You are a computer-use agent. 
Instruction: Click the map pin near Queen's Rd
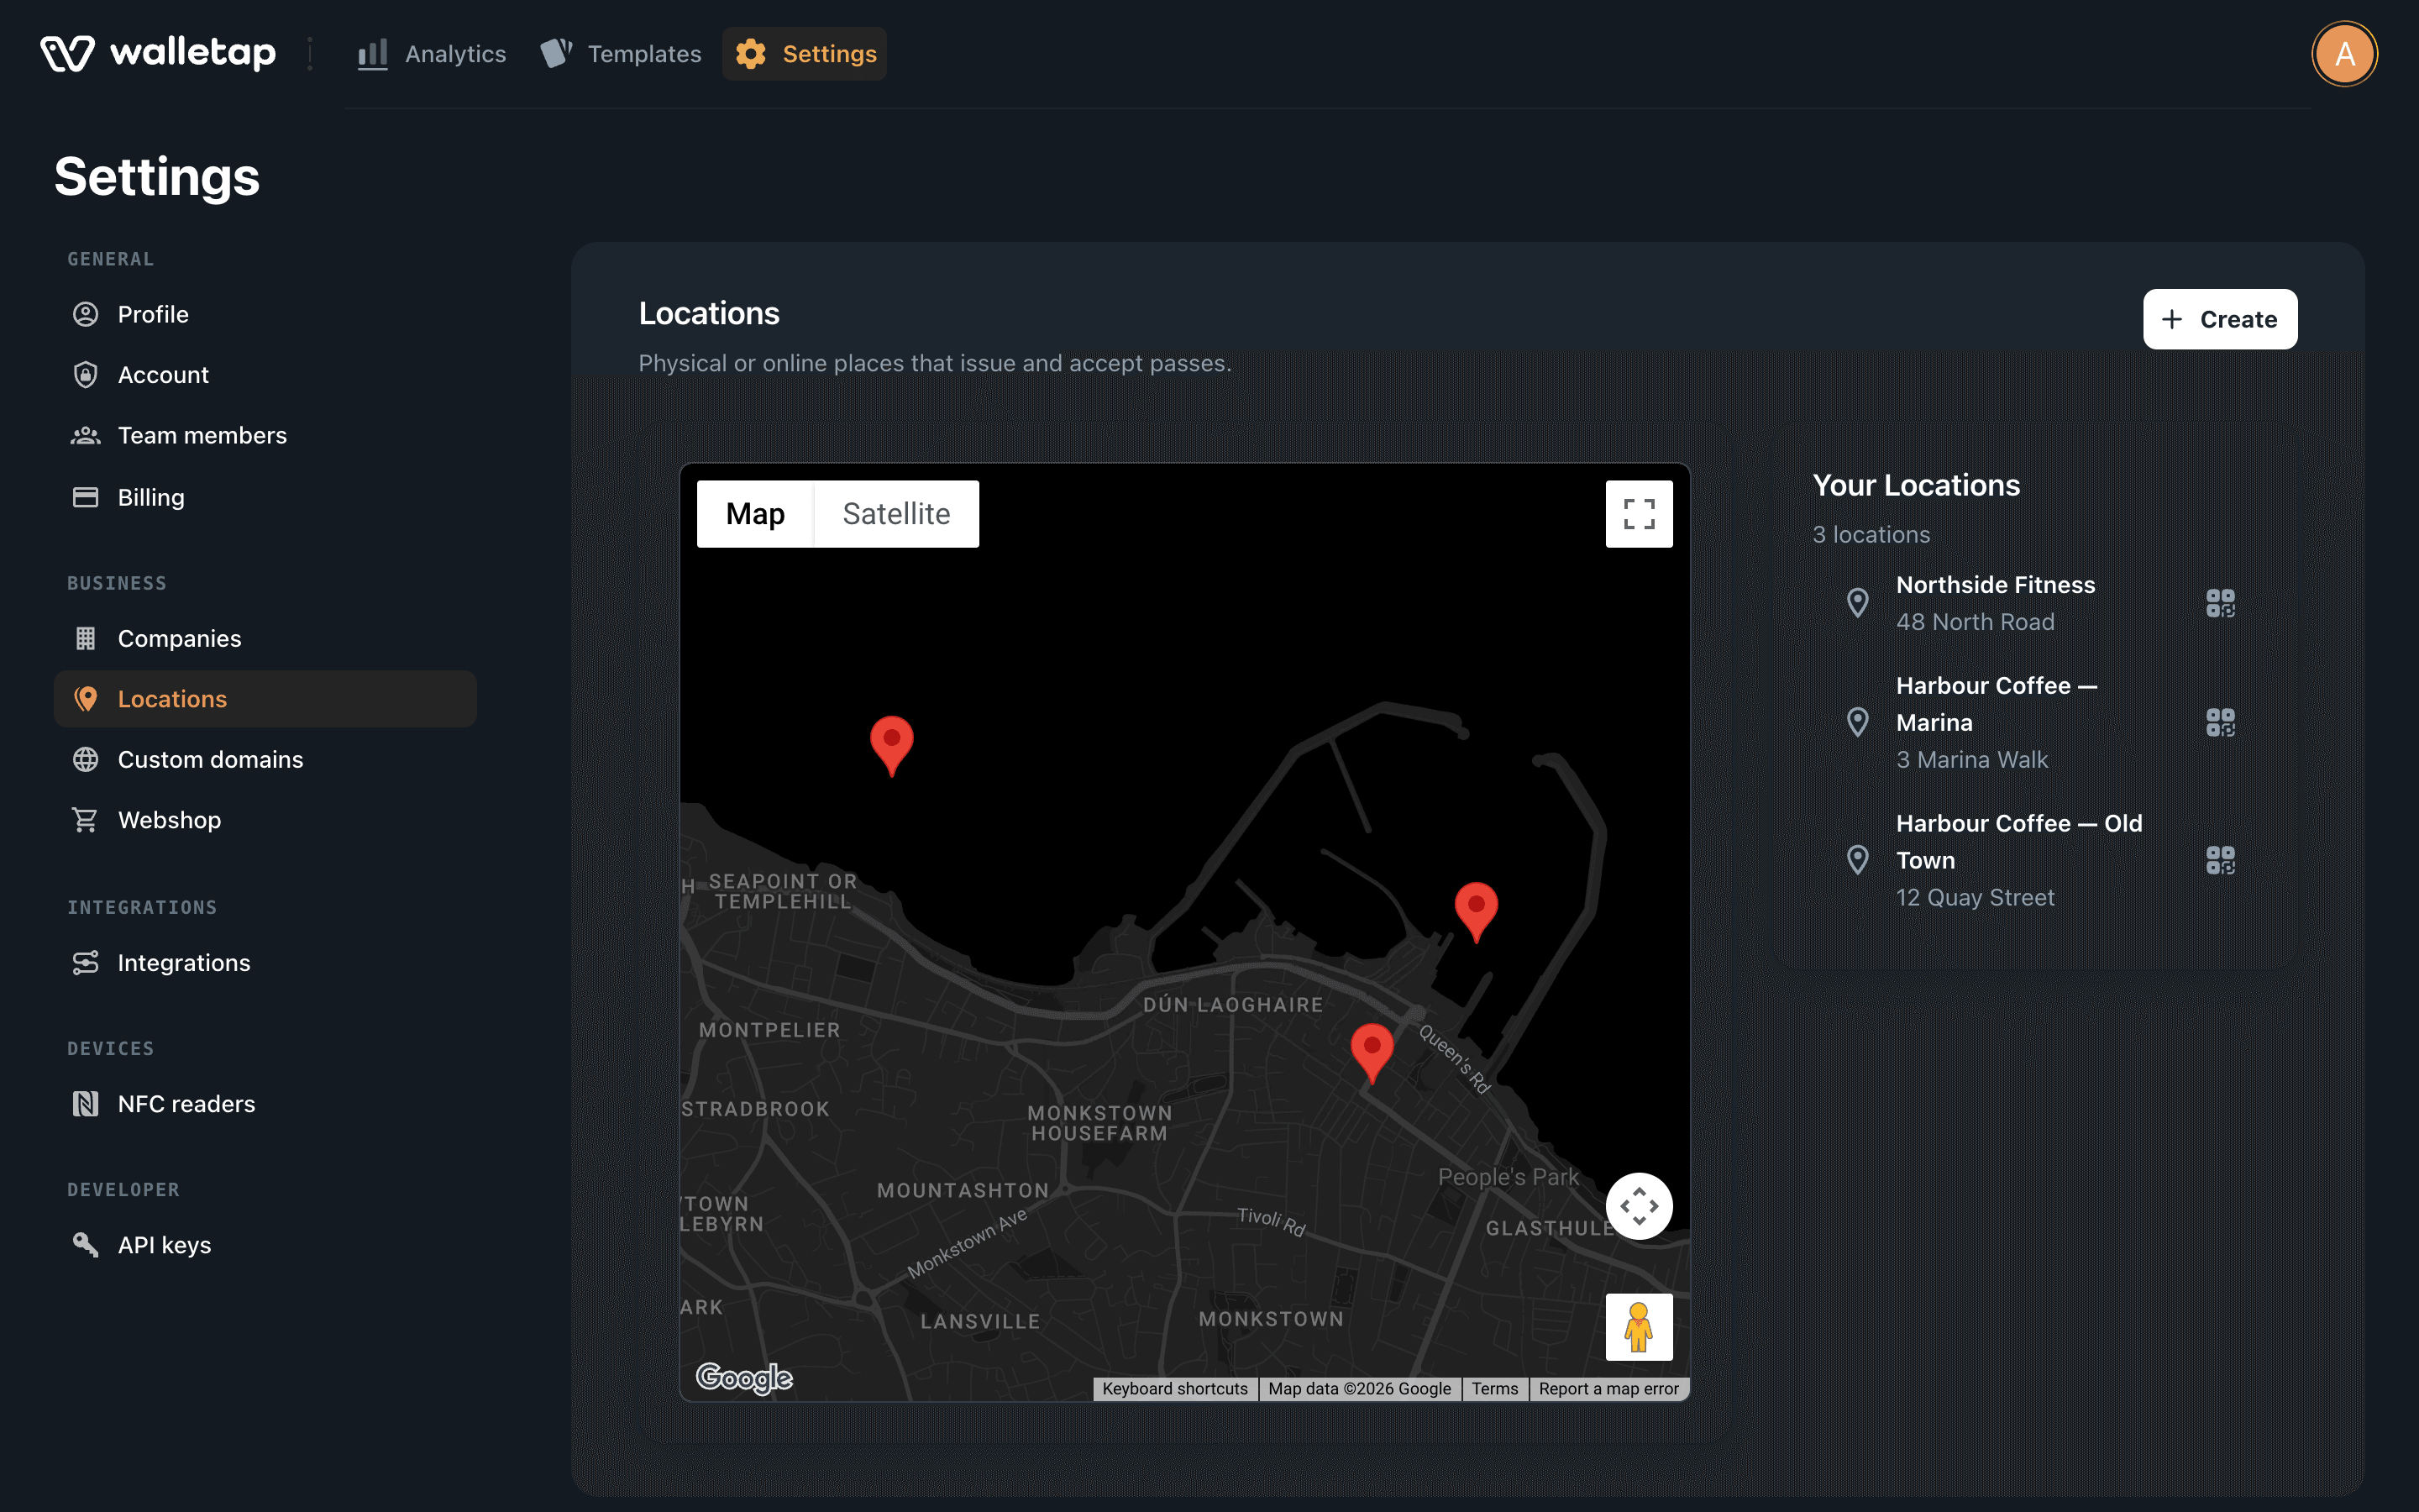[1372, 1053]
